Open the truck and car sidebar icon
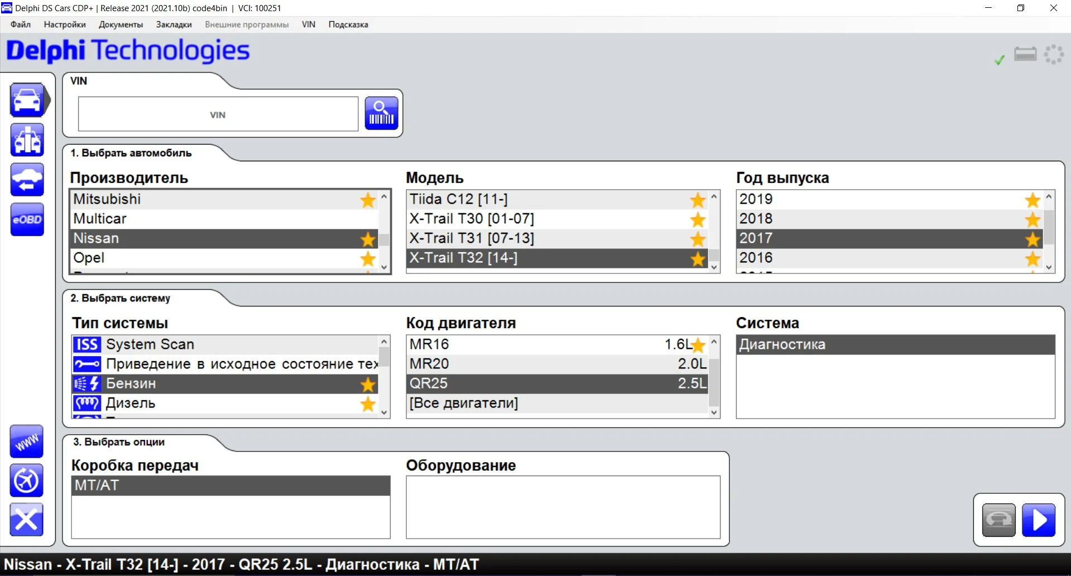The width and height of the screenshot is (1071, 576). [27, 140]
